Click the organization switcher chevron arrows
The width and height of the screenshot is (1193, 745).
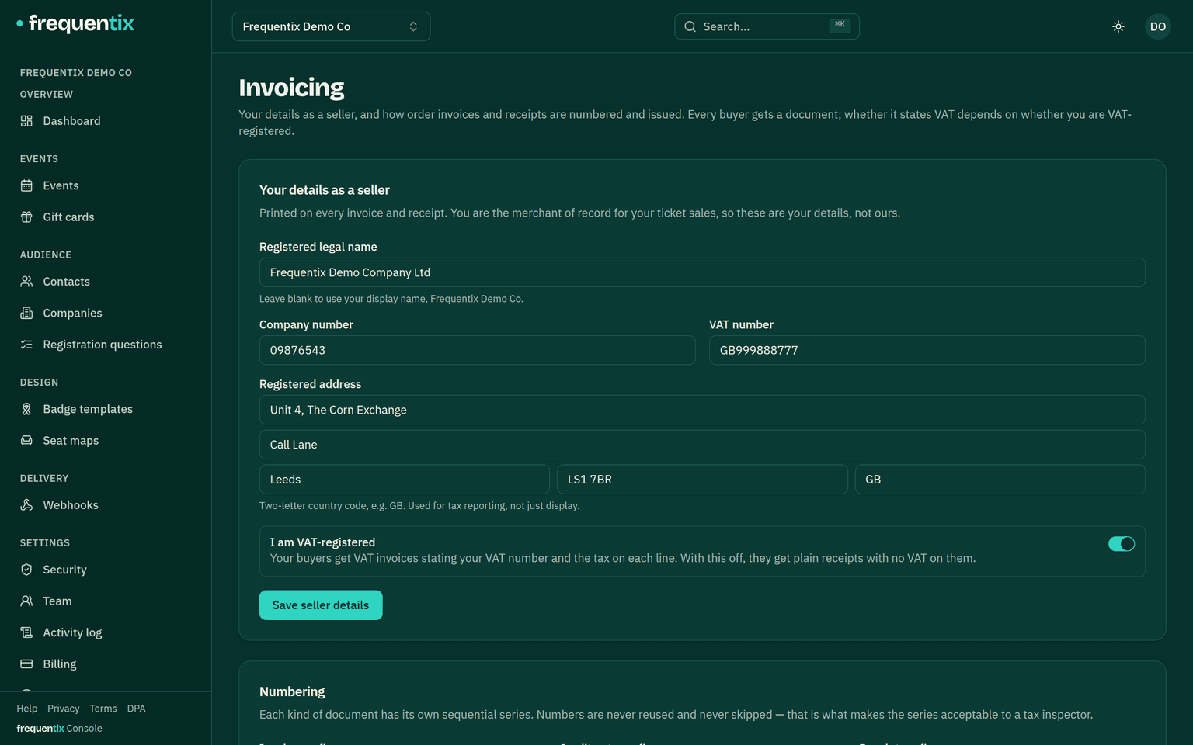tap(413, 26)
